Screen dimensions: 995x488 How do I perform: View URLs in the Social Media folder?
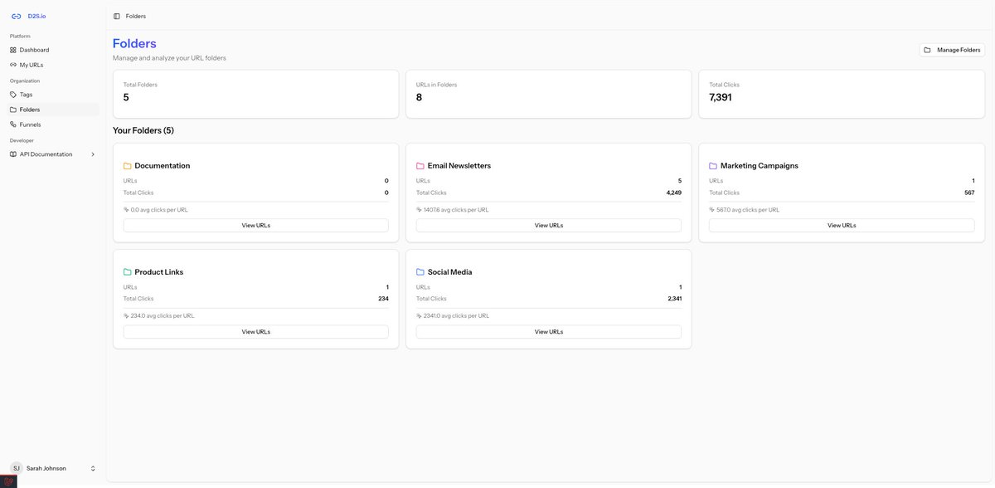[x=549, y=332]
